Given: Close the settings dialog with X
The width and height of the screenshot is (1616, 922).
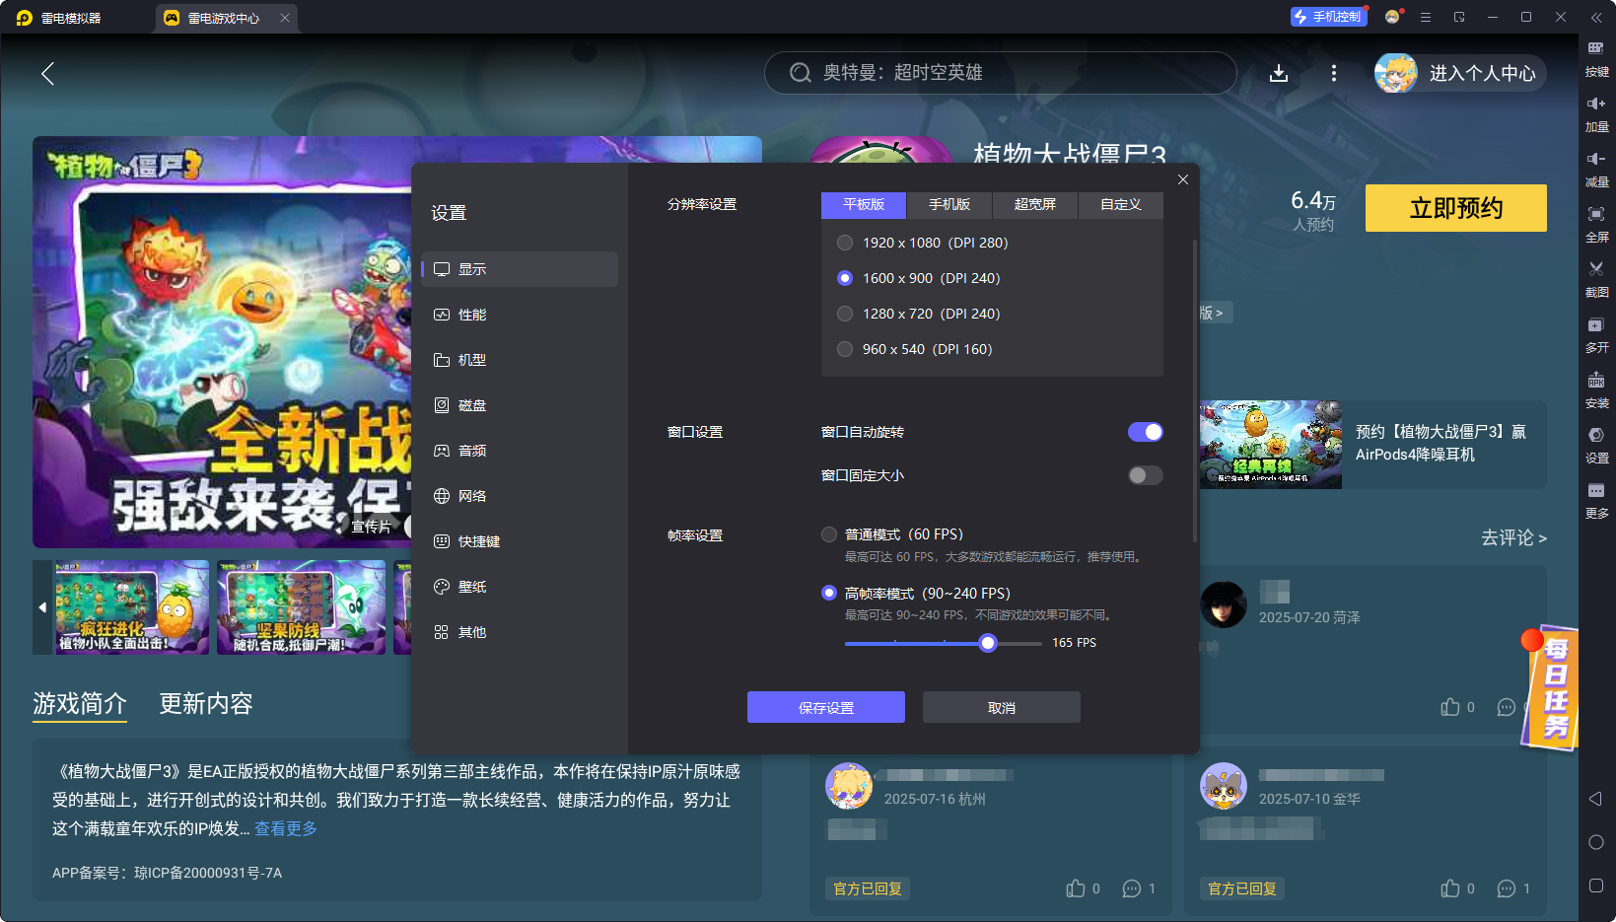Looking at the screenshot, I should (x=1183, y=179).
